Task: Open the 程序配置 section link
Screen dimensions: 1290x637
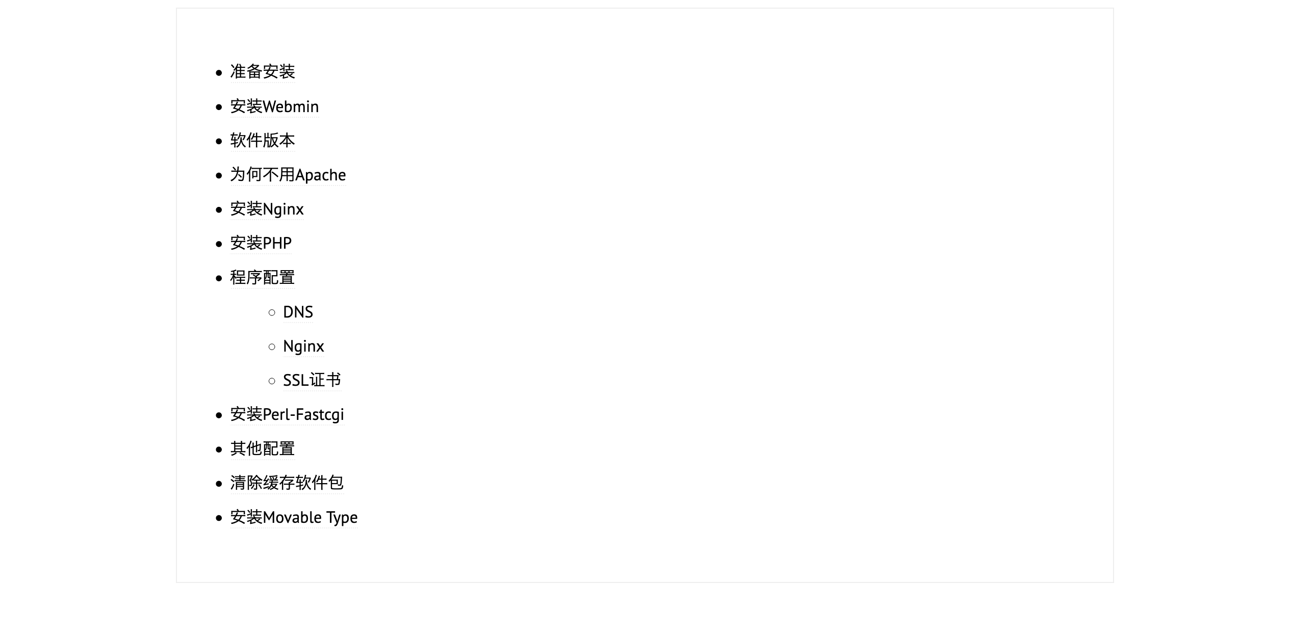Action: [263, 278]
